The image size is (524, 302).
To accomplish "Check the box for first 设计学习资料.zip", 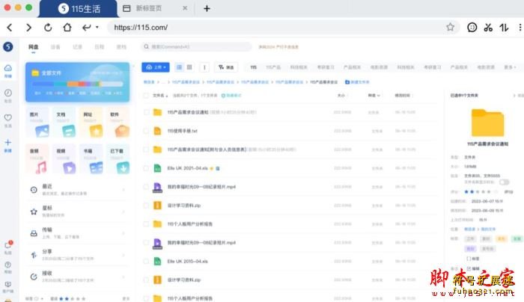I will point(146,206).
